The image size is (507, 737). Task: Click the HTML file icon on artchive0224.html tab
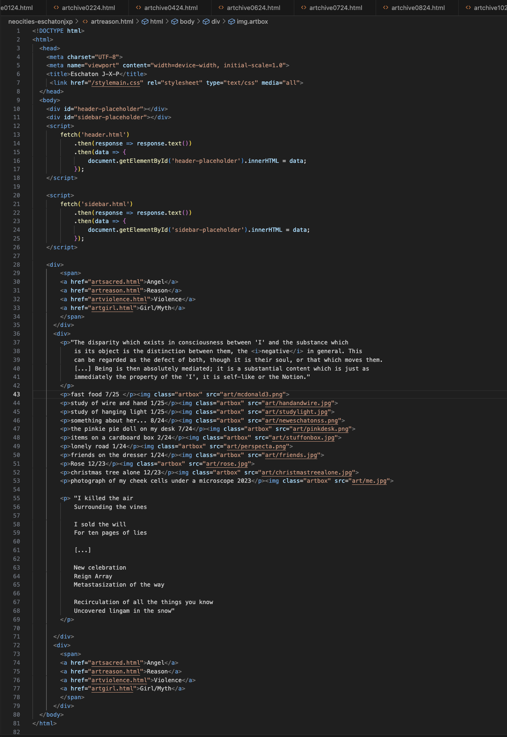point(56,8)
